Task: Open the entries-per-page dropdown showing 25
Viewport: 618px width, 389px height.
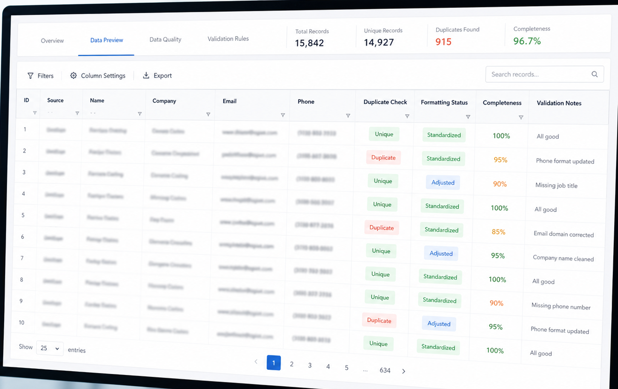Action: [50, 348]
